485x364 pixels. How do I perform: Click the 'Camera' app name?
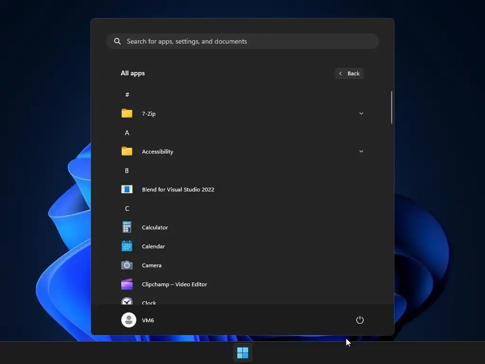tap(152, 265)
